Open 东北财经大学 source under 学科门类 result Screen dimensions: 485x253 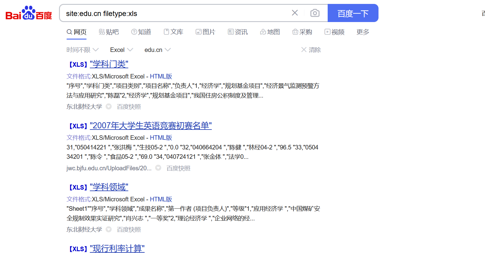(84, 107)
